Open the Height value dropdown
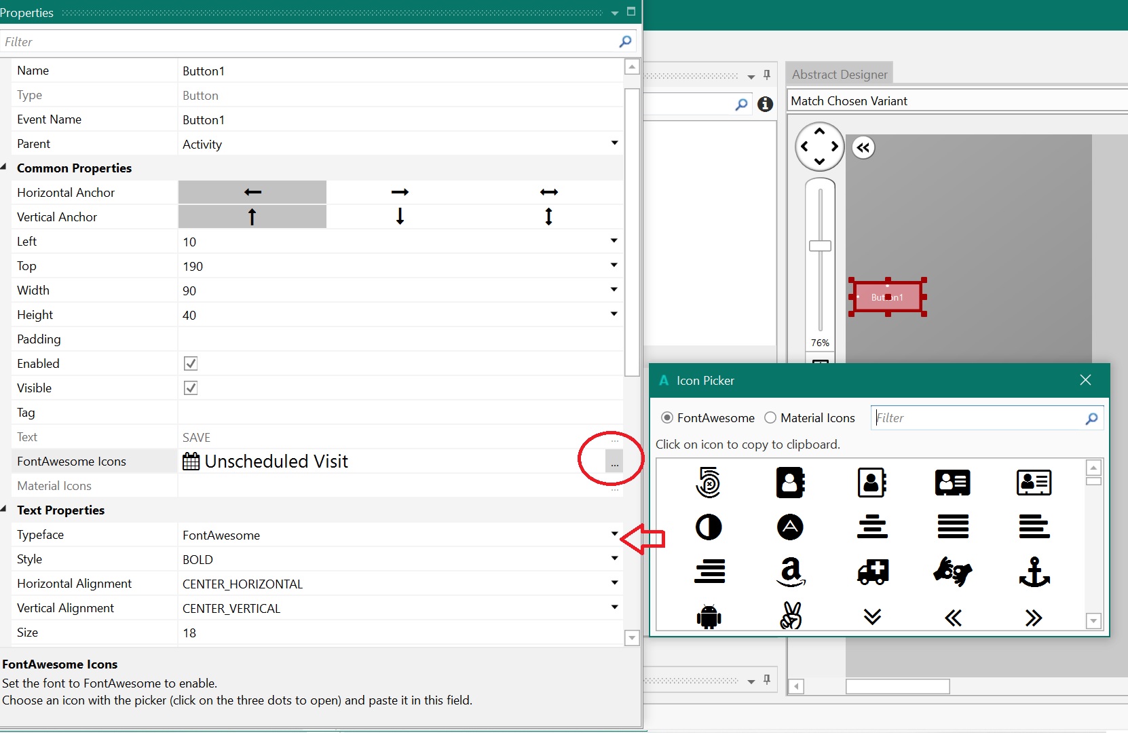 click(x=614, y=314)
